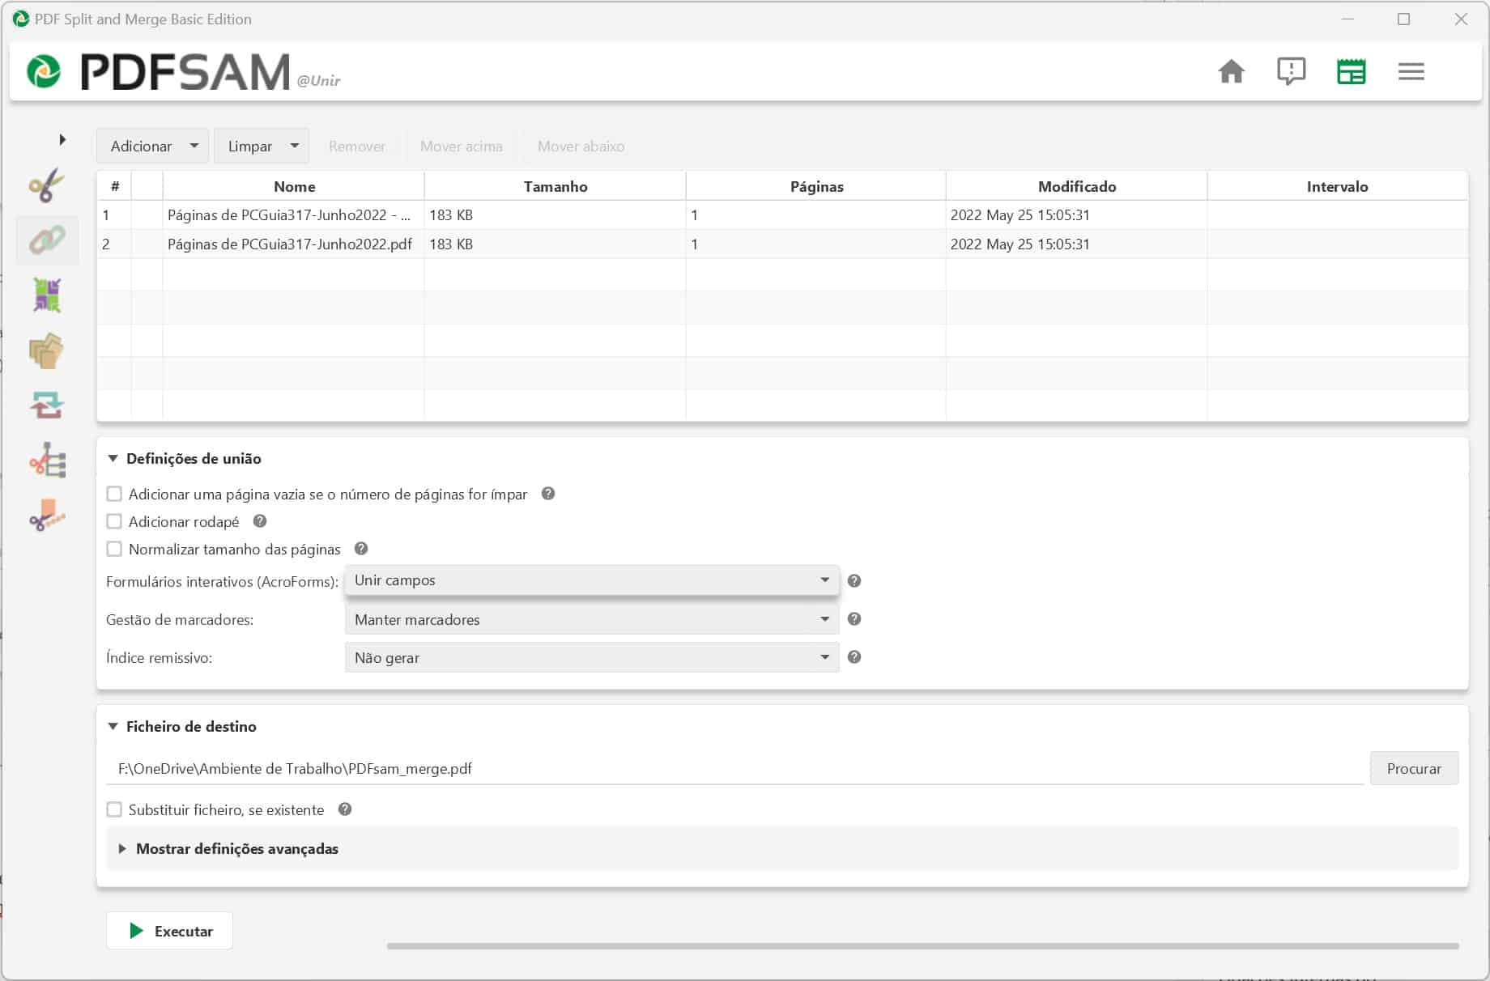Open the Alternate Mix tool in sidebar

[47, 295]
